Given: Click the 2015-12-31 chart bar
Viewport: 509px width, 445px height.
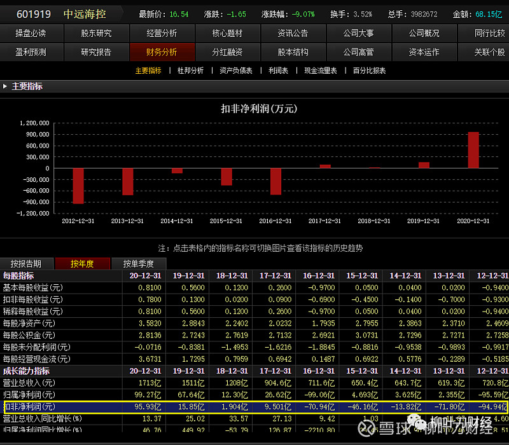Looking at the screenshot, I should [227, 177].
